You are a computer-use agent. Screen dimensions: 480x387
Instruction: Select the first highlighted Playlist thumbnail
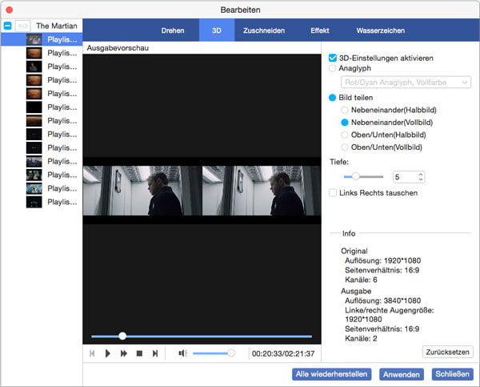coord(34,39)
